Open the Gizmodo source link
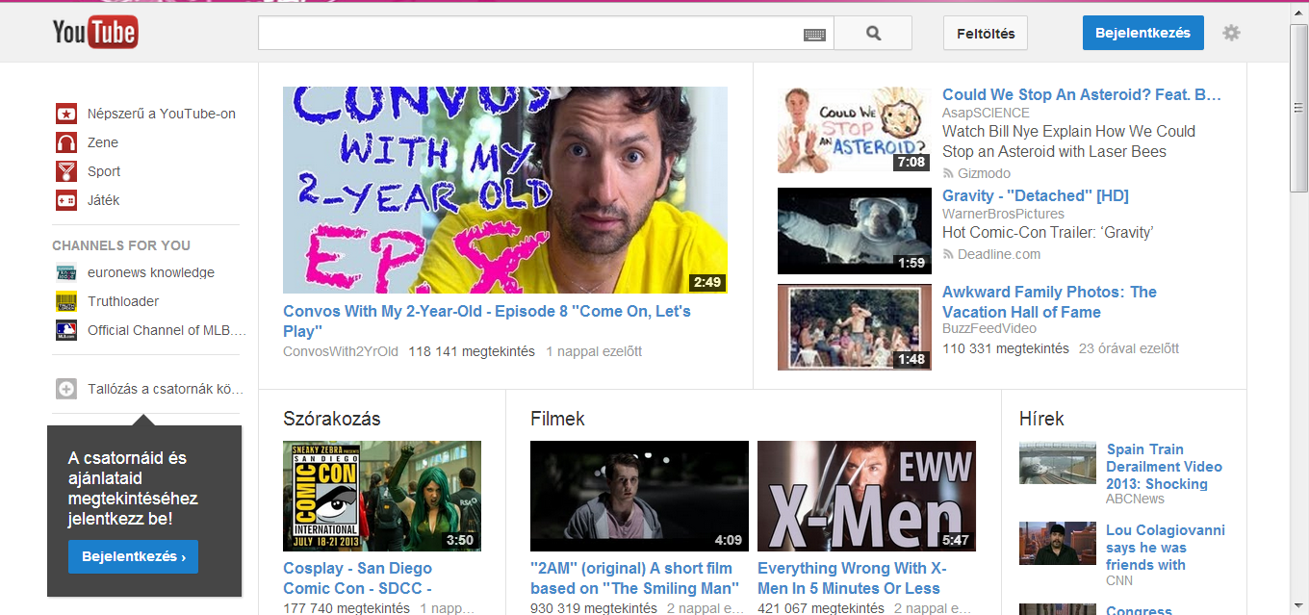The image size is (1309, 615). (984, 173)
